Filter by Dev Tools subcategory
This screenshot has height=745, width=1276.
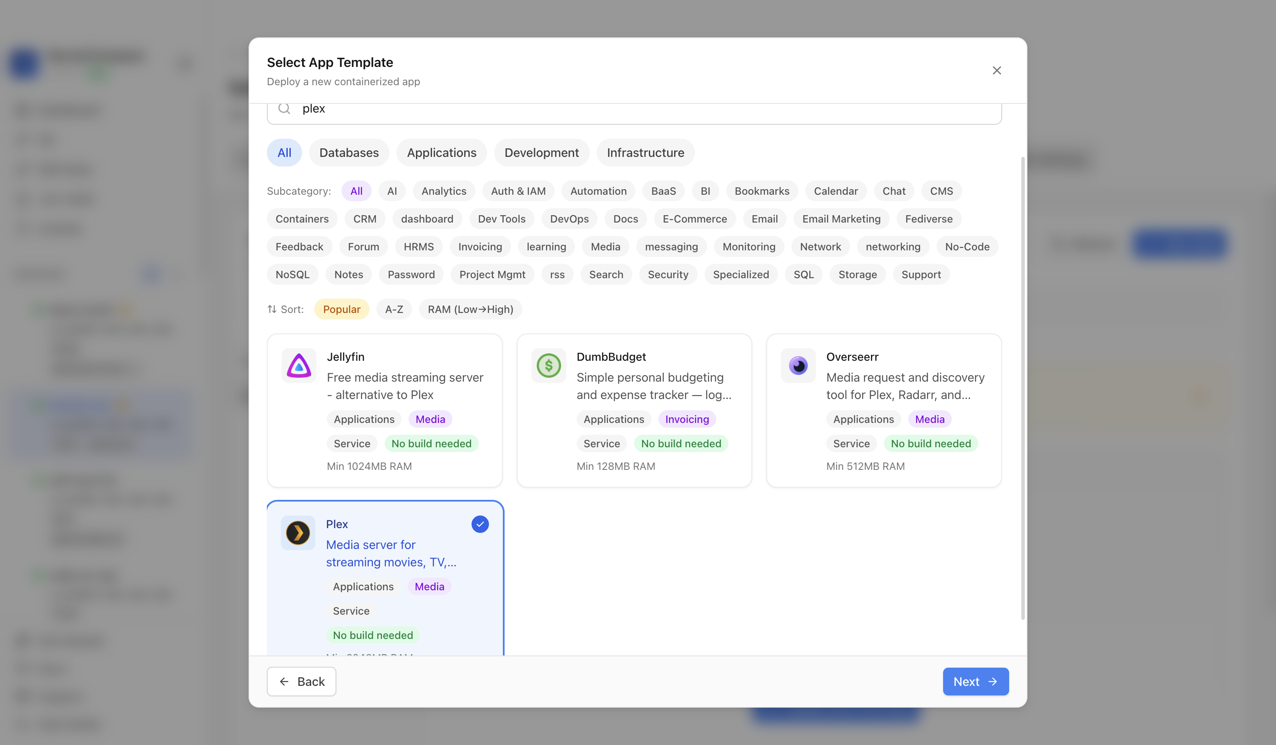(501, 219)
